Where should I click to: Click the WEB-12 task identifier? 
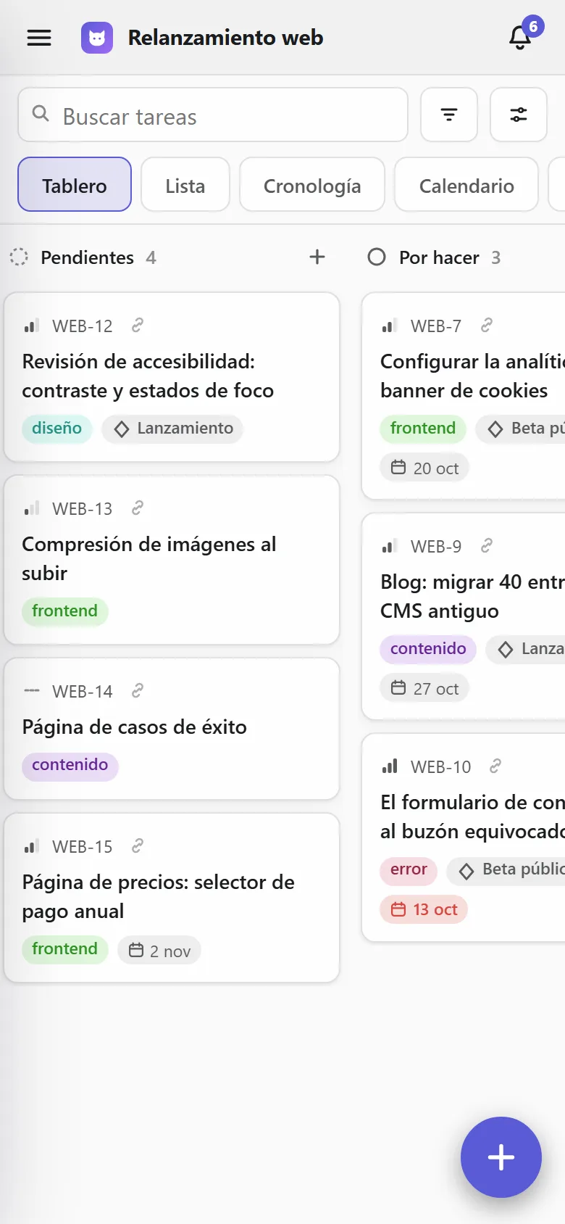tap(83, 326)
